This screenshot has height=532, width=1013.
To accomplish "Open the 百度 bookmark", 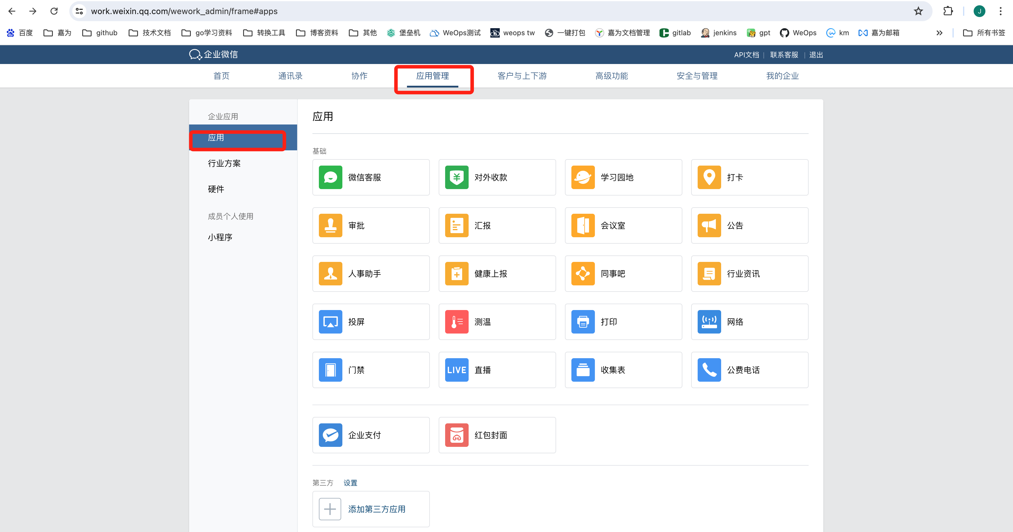I will pyautogui.click(x=20, y=33).
